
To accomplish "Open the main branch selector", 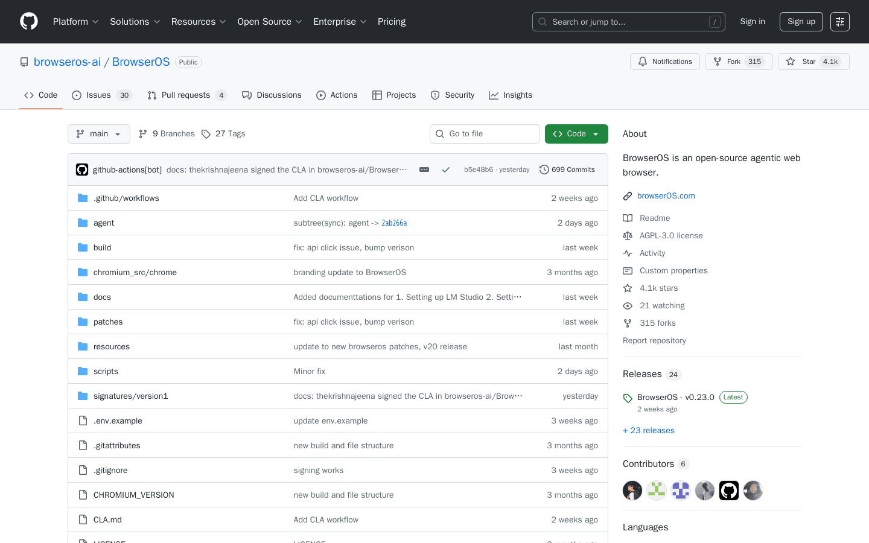I will [x=98, y=133].
